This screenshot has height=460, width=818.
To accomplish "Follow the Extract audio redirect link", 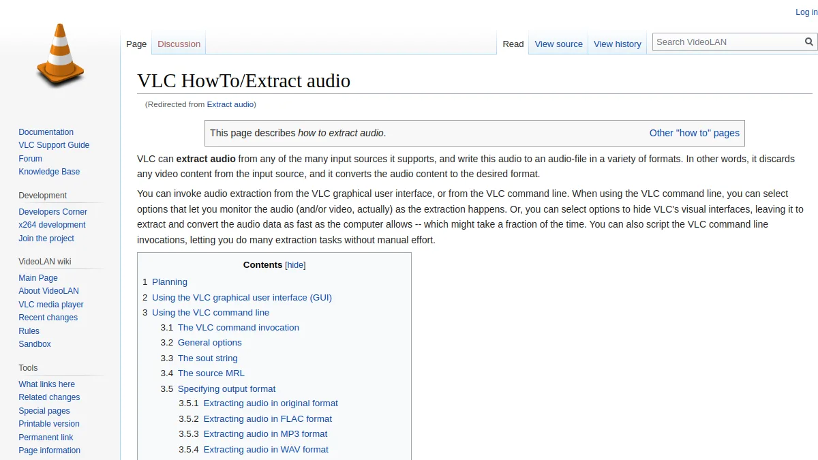I will coord(230,104).
